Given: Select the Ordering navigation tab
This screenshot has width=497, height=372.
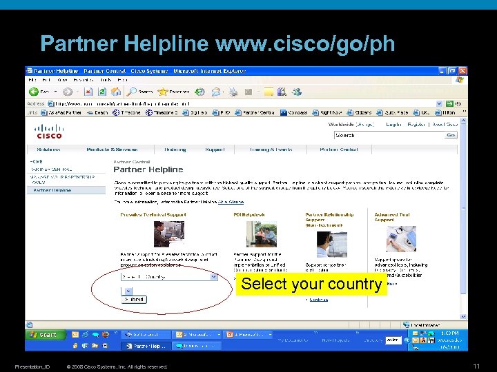Looking at the screenshot, I should point(175,149).
